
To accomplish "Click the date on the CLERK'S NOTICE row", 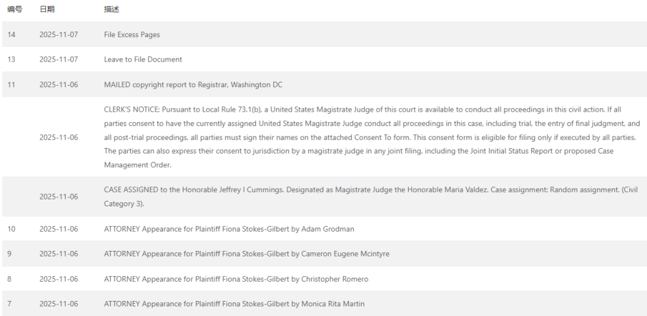I will [59, 137].
